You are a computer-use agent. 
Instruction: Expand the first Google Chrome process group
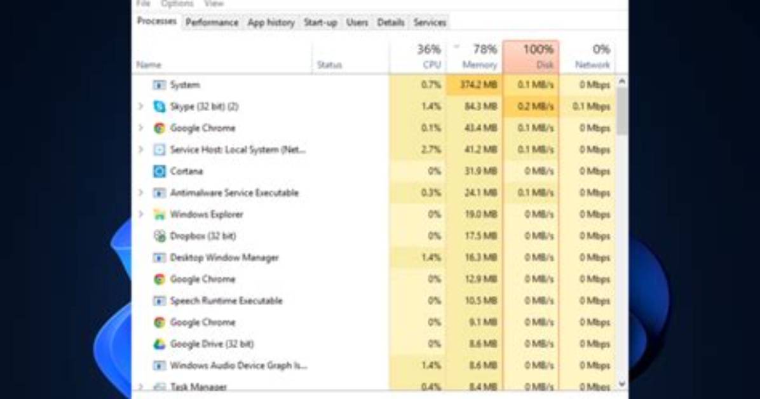click(x=141, y=128)
